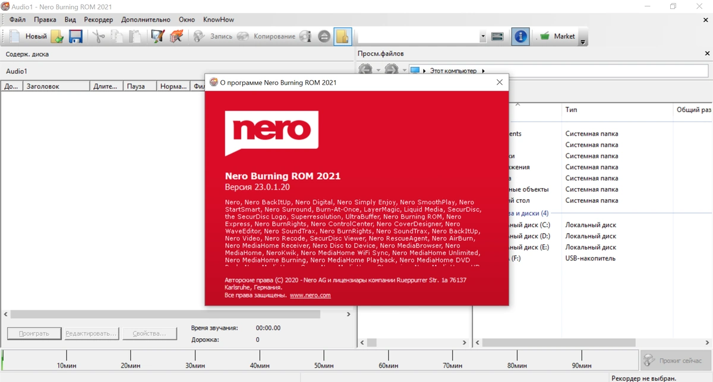
Task: Click the track list horizontal scrollbar
Action: tap(166, 314)
